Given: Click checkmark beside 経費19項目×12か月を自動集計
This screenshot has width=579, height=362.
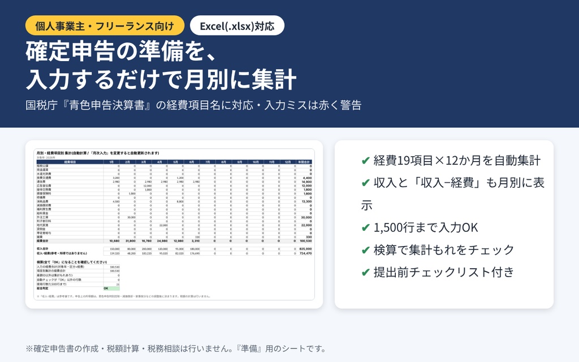Looking at the screenshot, I should coord(366,161).
